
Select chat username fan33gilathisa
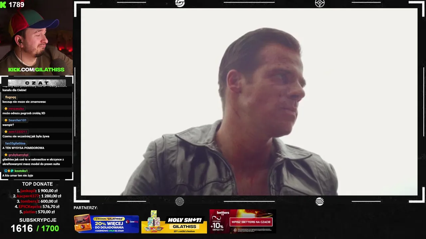click(15, 143)
